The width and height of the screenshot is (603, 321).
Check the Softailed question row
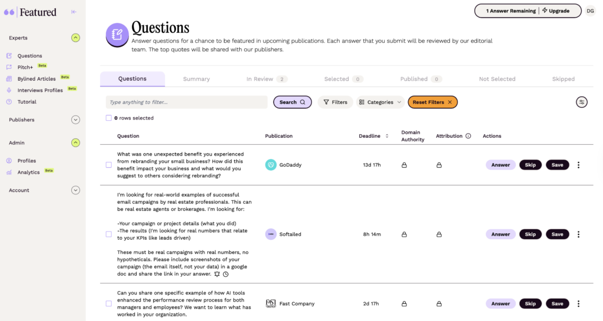pos(109,234)
